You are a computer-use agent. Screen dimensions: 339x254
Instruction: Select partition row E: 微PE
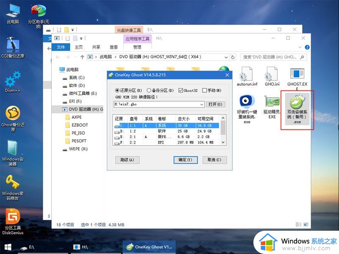167,137
